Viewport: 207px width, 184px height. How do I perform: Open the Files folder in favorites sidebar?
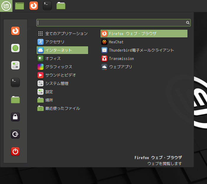(15, 100)
